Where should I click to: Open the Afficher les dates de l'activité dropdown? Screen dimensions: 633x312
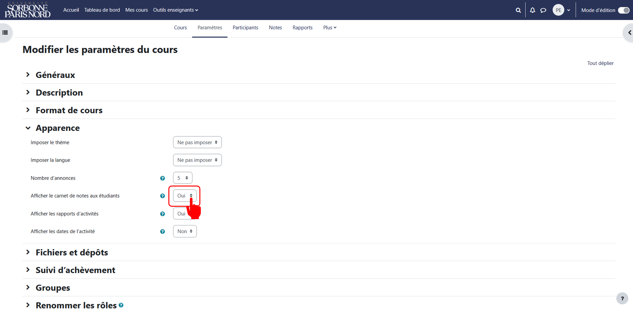pos(185,231)
